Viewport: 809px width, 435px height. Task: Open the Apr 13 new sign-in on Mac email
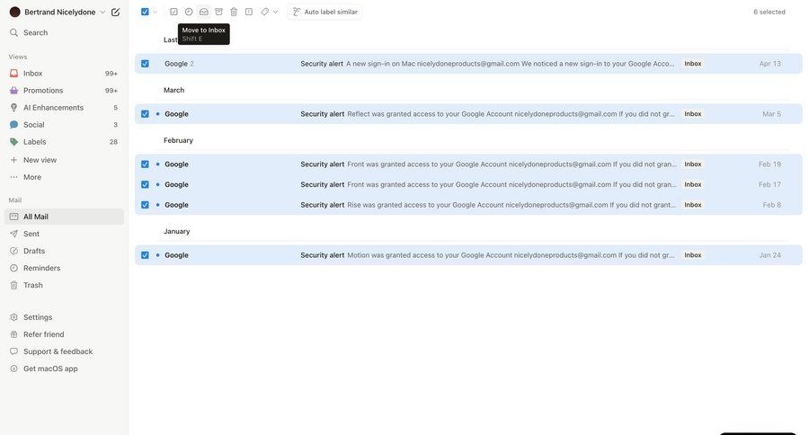click(x=468, y=64)
